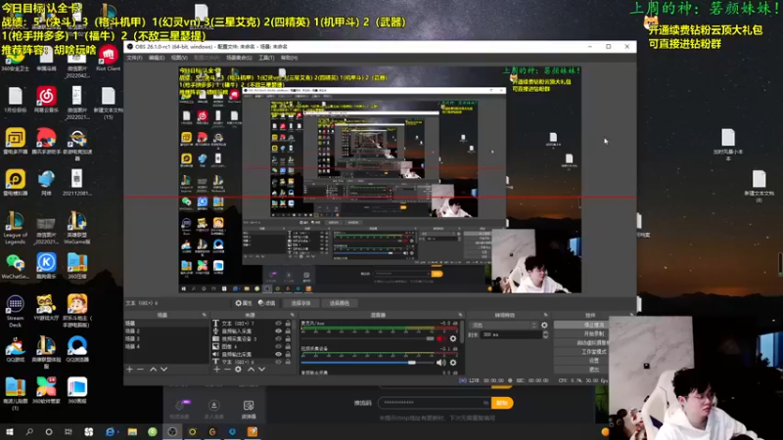Image resolution: width=783 pixels, height=440 pixels.
Task: Toggle visibility of 音频输入采集 source
Action: click(279, 330)
